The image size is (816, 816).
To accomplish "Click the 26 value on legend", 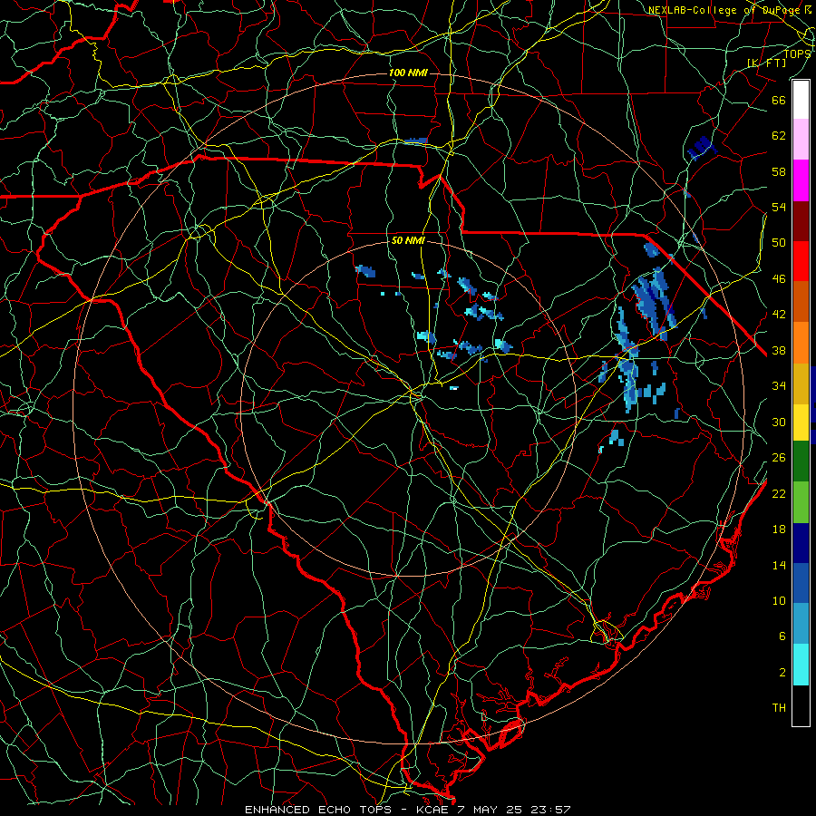I will [x=779, y=458].
